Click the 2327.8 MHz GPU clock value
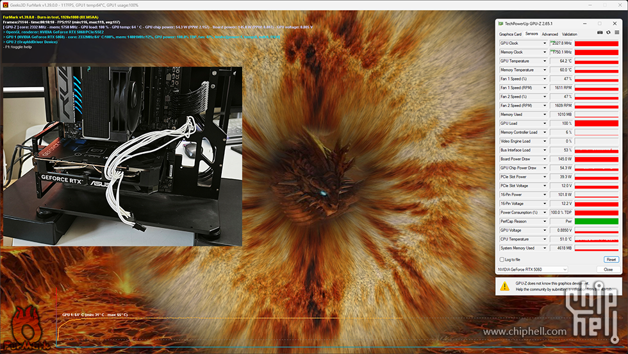The width and height of the screenshot is (628, 354). coord(562,44)
